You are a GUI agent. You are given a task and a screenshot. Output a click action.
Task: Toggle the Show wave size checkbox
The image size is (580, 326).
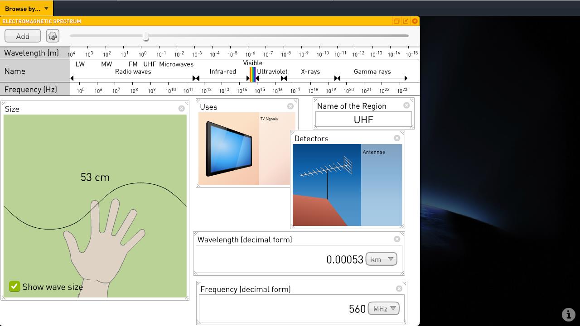click(x=14, y=287)
